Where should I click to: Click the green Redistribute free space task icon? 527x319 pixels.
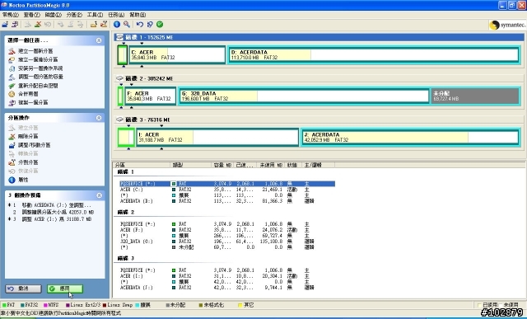click(x=12, y=86)
